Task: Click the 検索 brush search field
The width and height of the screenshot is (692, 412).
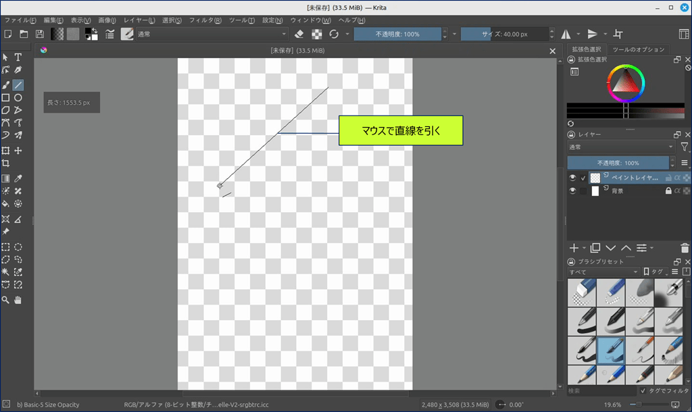Action: (601, 390)
